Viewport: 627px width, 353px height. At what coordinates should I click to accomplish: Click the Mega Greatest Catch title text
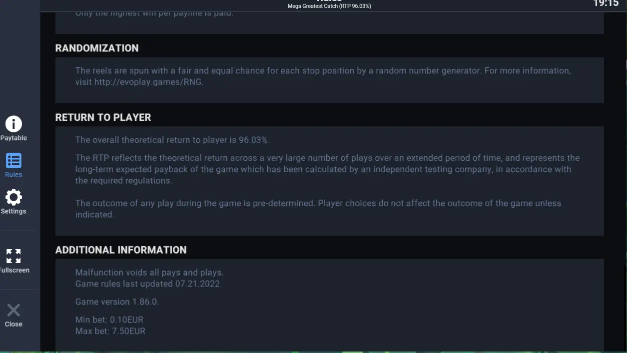point(329,6)
